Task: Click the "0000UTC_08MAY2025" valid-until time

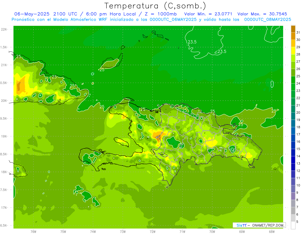Action: pyautogui.click(x=268, y=19)
